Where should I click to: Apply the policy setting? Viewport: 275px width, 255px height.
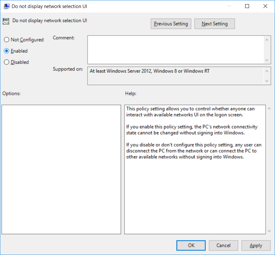click(x=256, y=245)
